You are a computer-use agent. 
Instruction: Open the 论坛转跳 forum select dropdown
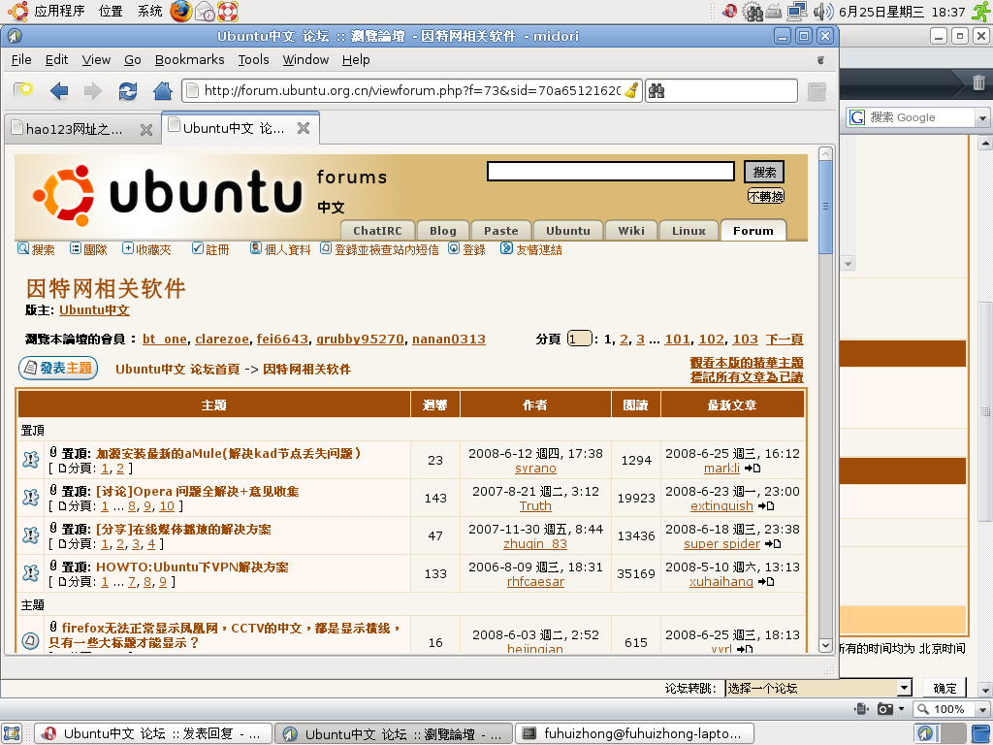(x=818, y=688)
